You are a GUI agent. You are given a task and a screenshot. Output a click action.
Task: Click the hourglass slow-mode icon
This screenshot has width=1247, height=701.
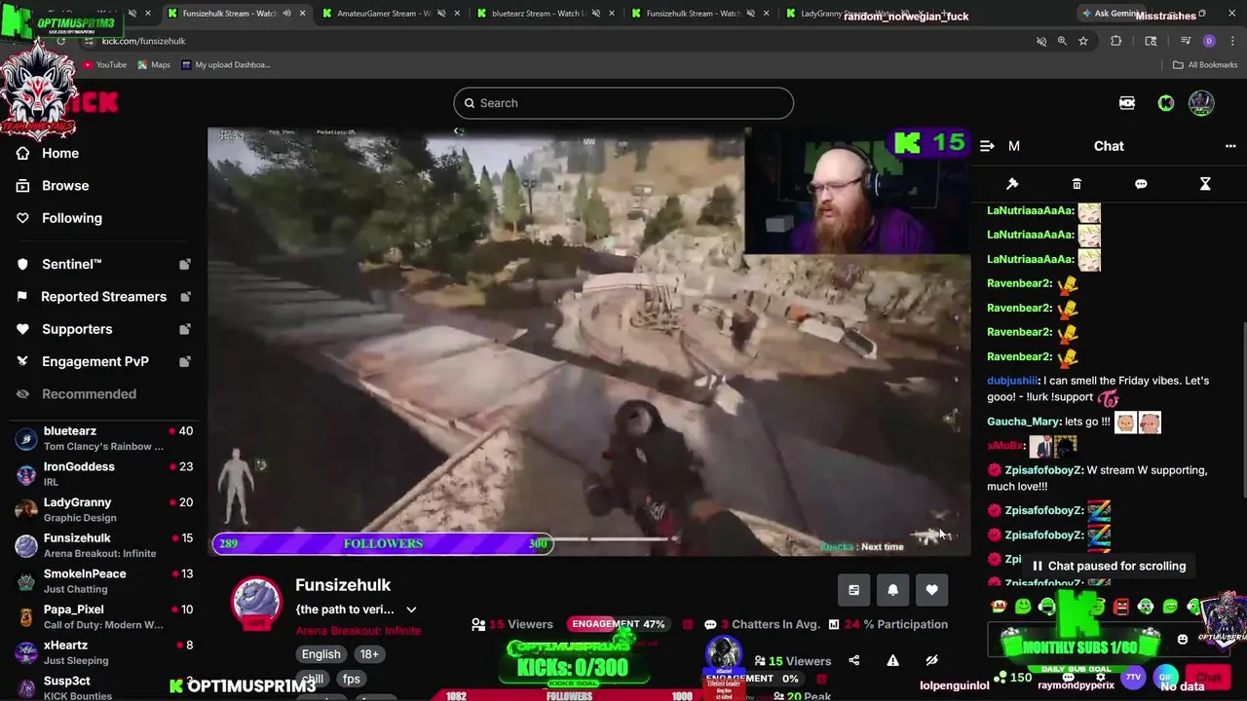(x=1205, y=184)
